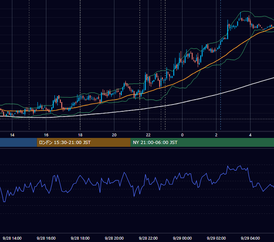274x242 pixels.
Task: Click the London 15:30-21:00 JST session bar
Action: pos(83,142)
